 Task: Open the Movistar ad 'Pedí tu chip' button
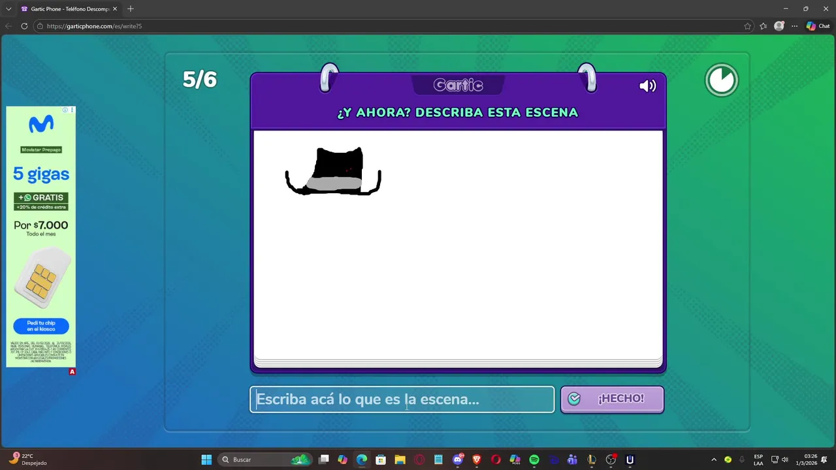pyautogui.click(x=41, y=326)
